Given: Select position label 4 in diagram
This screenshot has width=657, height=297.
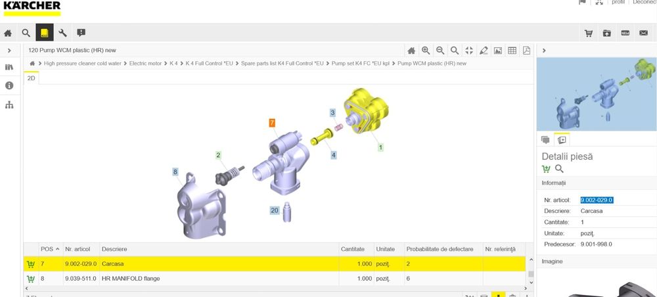Looking at the screenshot, I should pos(334,155).
